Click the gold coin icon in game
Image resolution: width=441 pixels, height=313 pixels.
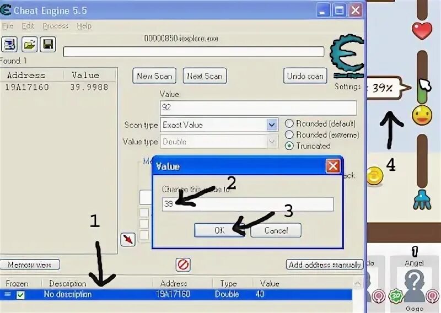click(x=375, y=176)
